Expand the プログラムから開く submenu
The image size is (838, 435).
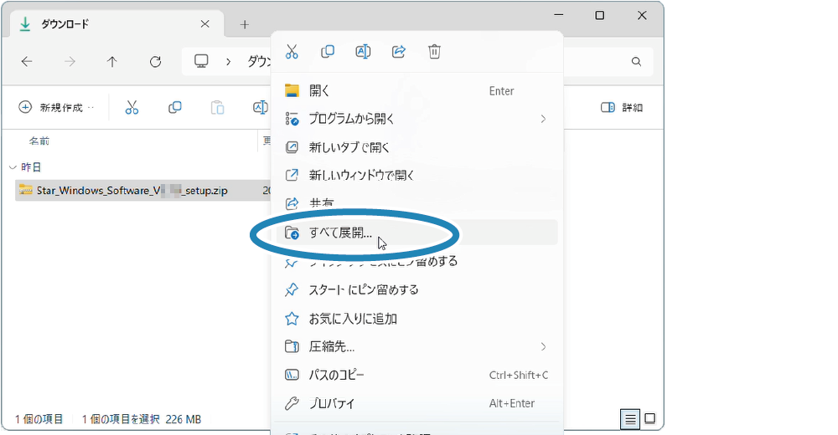click(x=543, y=119)
